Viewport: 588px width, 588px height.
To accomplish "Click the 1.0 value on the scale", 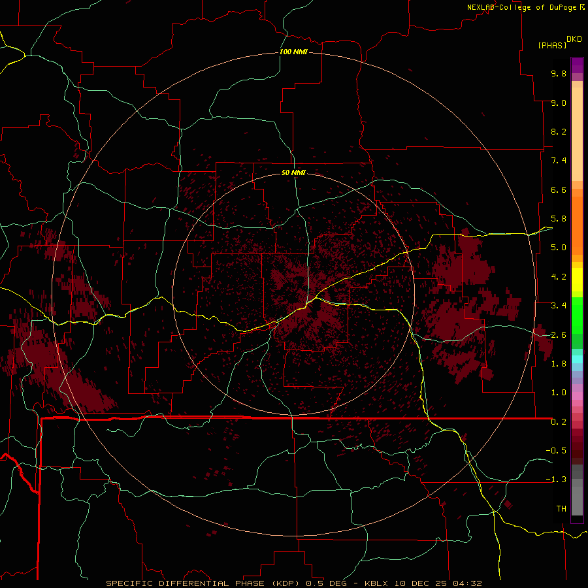I will pyautogui.click(x=559, y=393).
